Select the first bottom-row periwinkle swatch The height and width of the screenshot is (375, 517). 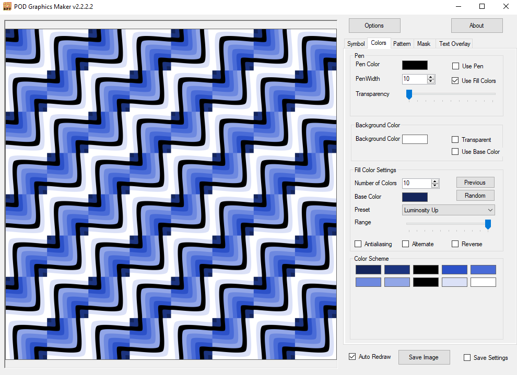[368, 282]
